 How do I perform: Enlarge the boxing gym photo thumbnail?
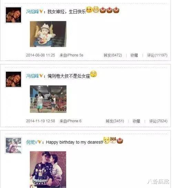coord(48,99)
